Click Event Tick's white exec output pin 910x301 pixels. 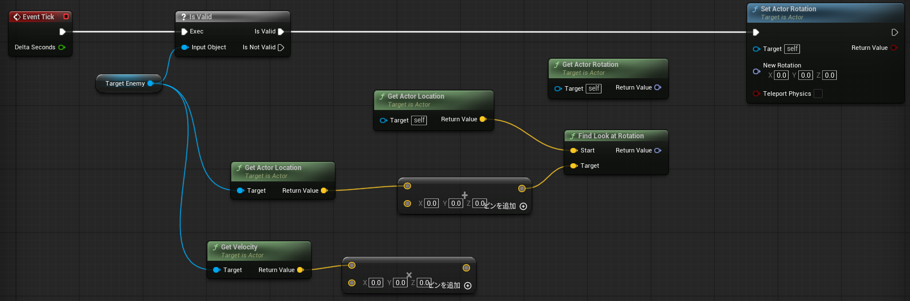[62, 32]
